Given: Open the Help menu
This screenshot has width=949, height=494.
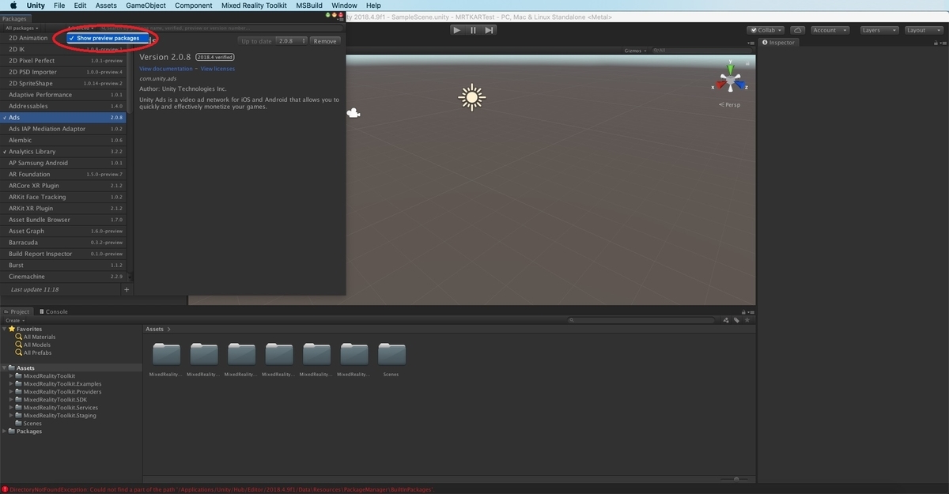Looking at the screenshot, I should [373, 6].
